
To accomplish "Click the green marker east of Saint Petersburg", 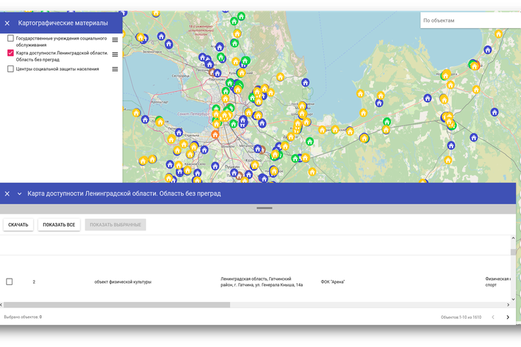I will click(310, 142).
